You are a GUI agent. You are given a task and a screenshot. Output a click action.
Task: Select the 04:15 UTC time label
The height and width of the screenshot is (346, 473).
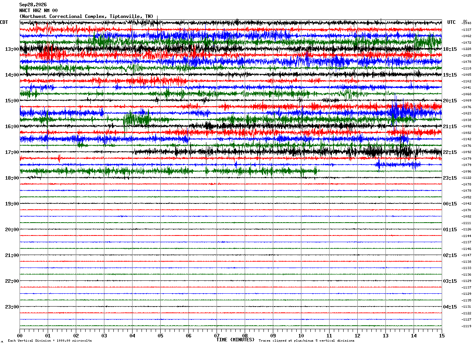click(x=450, y=307)
